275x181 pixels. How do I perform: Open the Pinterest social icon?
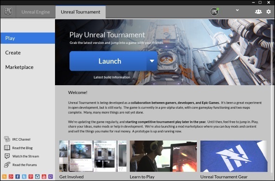(31, 177)
